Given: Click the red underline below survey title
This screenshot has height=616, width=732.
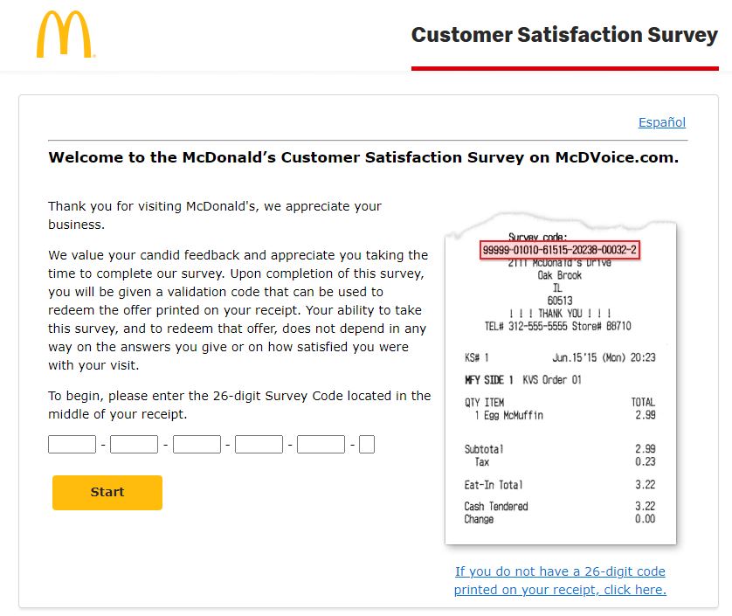Looking at the screenshot, I should 565,68.
